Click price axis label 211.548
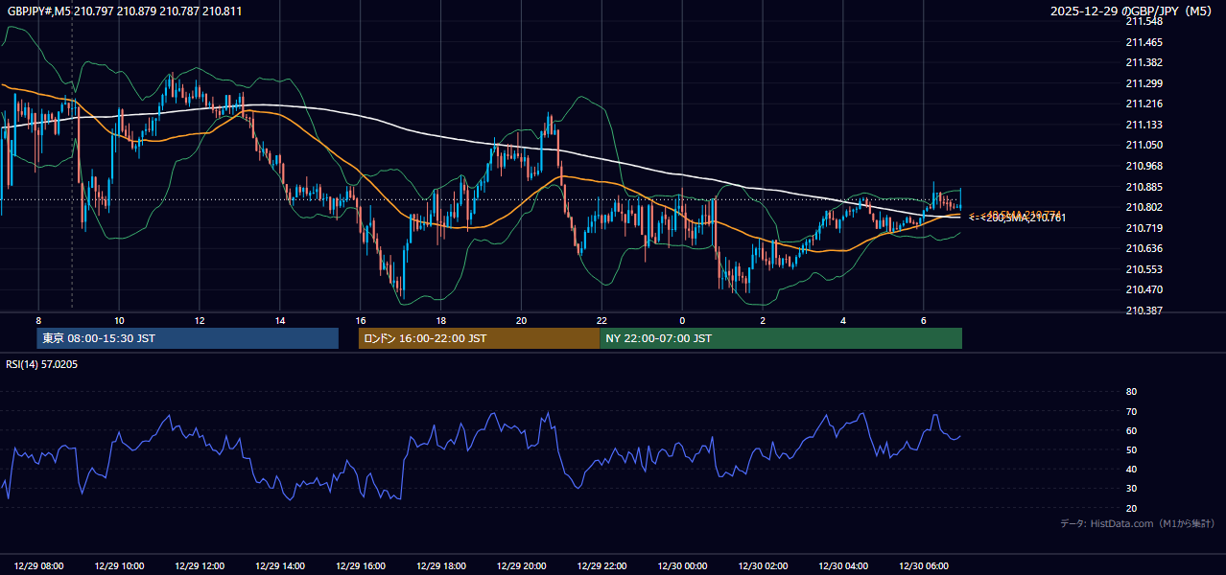 (1144, 21)
